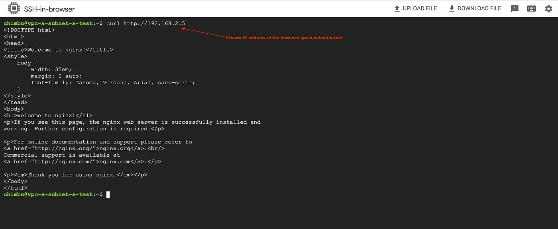This screenshot has width=558, height=229.
Task: Open the keyboard shortcuts icon
Action: click(531, 8)
